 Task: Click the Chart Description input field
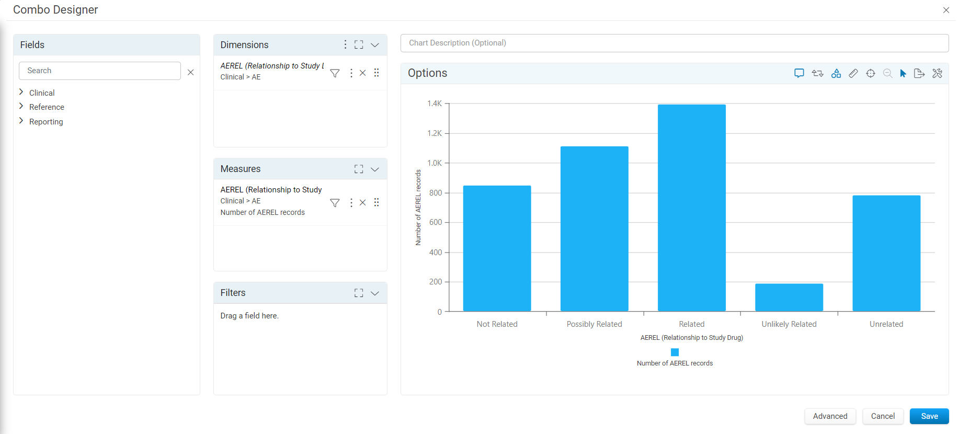coord(675,43)
